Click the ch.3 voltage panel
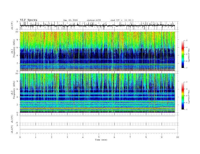The width and height of the screenshot is (200, 154). pos(99,119)
